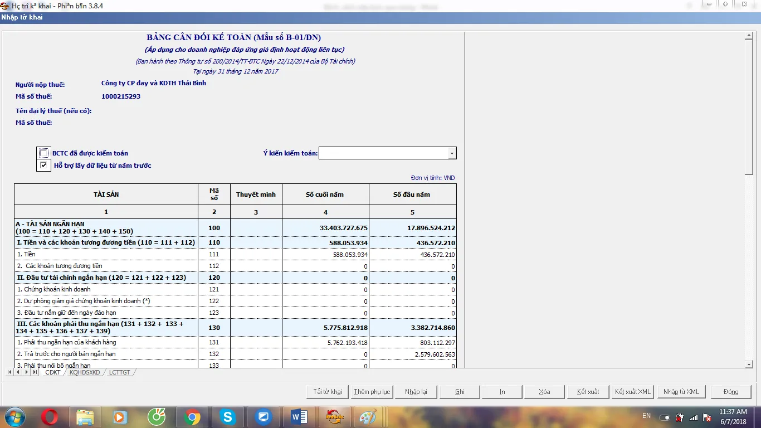
Task: Click 5.775.812.918 total for code 130
Action: point(325,328)
